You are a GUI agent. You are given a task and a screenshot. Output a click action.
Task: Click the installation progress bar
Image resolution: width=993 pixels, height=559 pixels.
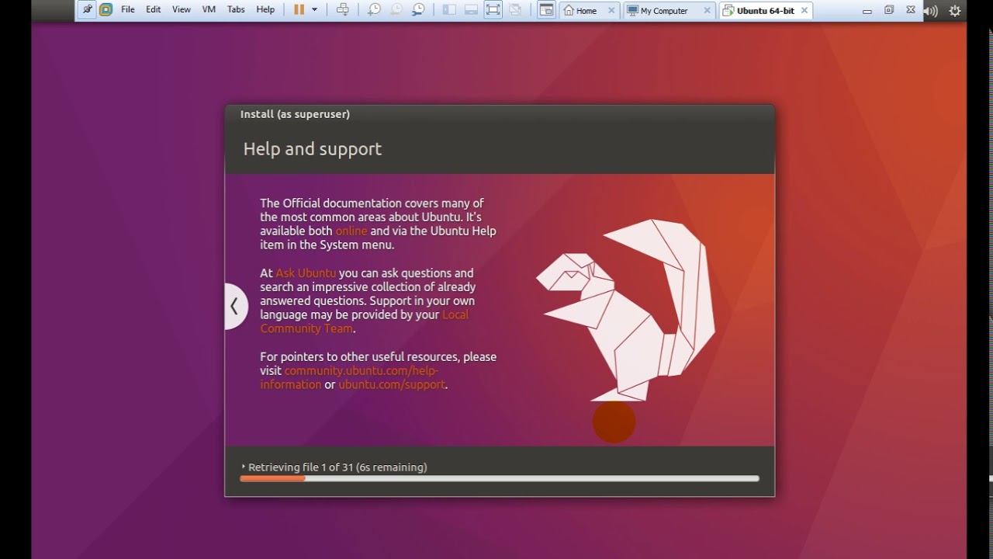(x=500, y=479)
